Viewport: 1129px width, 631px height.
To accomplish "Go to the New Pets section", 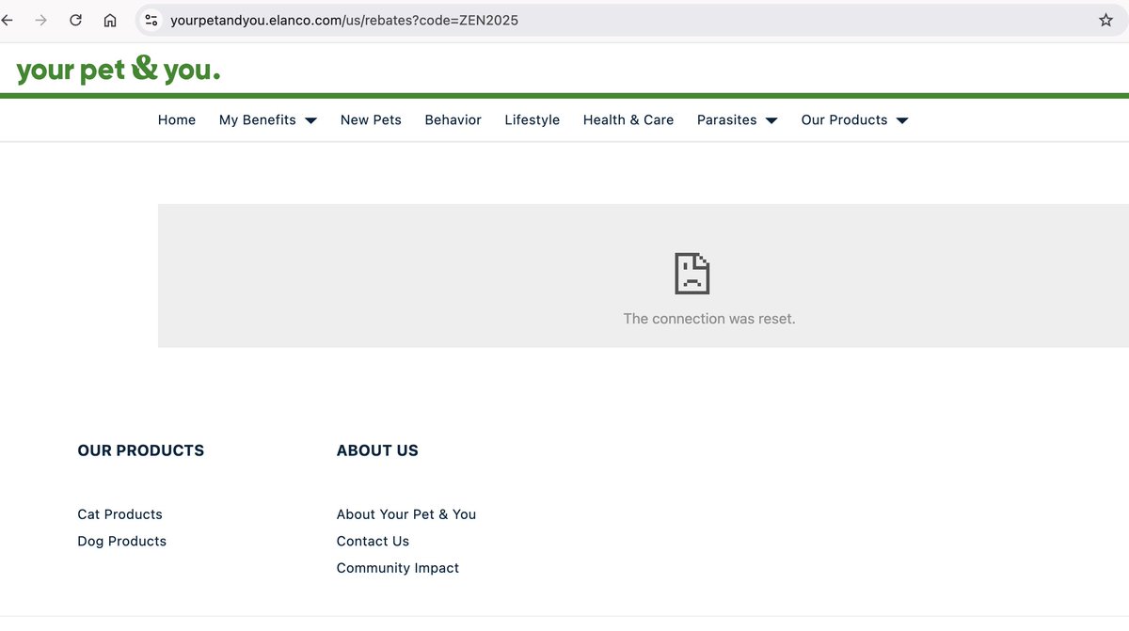I will pyautogui.click(x=371, y=119).
